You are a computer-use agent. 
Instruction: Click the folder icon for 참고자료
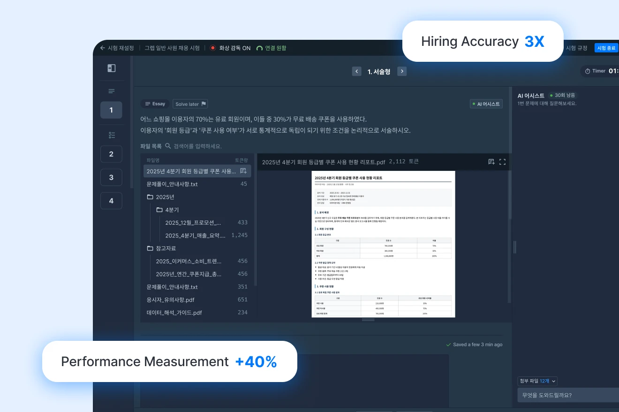150,248
